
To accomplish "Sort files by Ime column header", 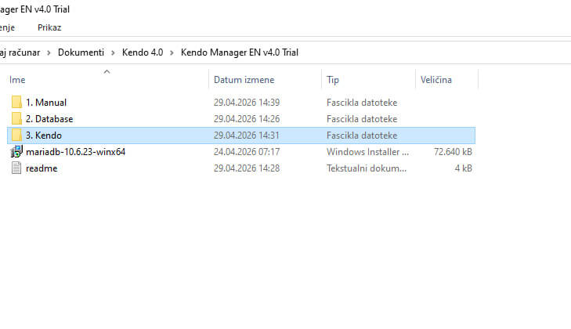I will [x=17, y=80].
